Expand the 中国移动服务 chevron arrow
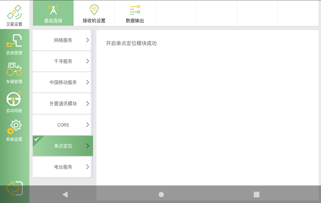The height and width of the screenshot is (203, 321). click(87, 82)
